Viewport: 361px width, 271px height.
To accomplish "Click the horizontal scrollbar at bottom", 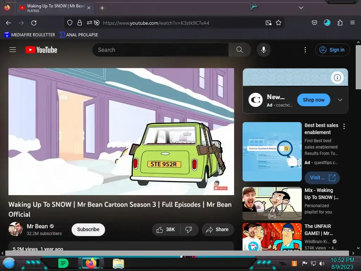I will click(177, 253).
